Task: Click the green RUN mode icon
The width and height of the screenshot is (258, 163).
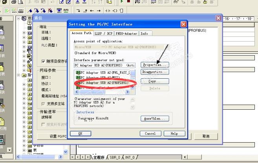Action: pos(122,2)
